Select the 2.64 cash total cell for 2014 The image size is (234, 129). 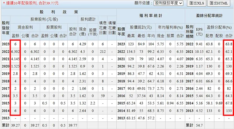[x=83, y=111]
